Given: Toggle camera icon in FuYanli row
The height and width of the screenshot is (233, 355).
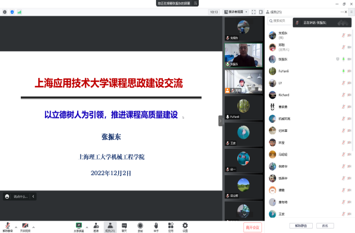Looking at the screenshot, I should [x=349, y=71].
